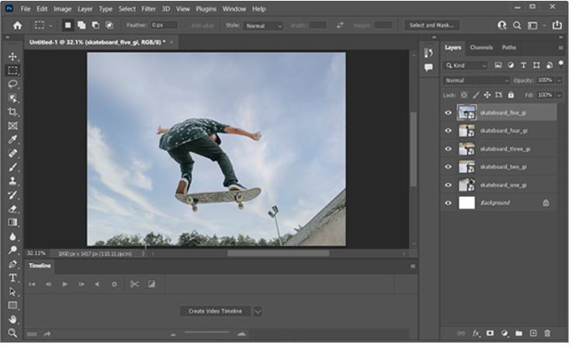This screenshot has width=579, height=349.
Task: Click the timeline zoom slider
Action: pyautogui.click(x=206, y=333)
